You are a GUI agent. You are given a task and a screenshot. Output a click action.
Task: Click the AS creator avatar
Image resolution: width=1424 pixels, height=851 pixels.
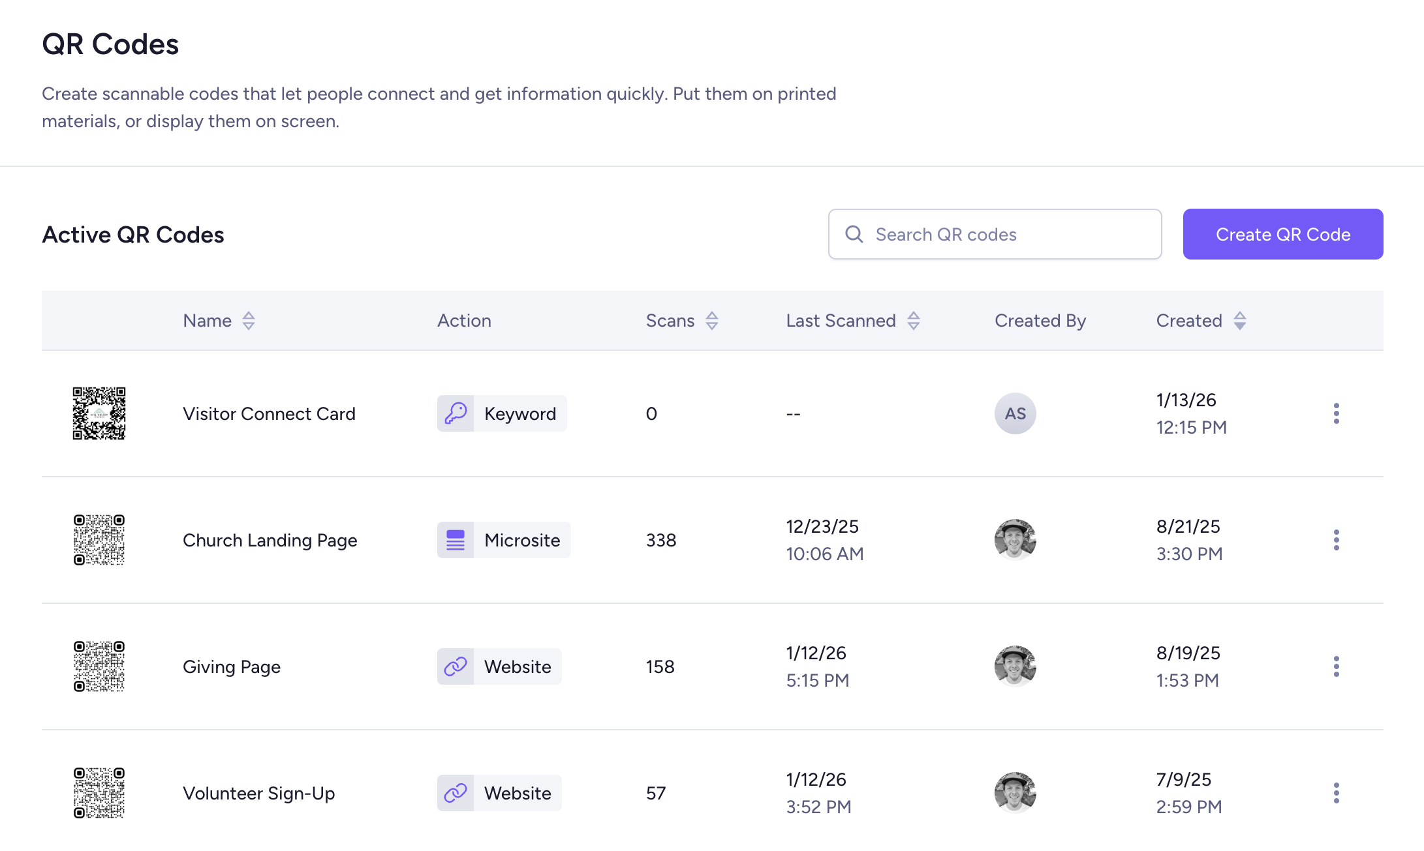(x=1015, y=413)
